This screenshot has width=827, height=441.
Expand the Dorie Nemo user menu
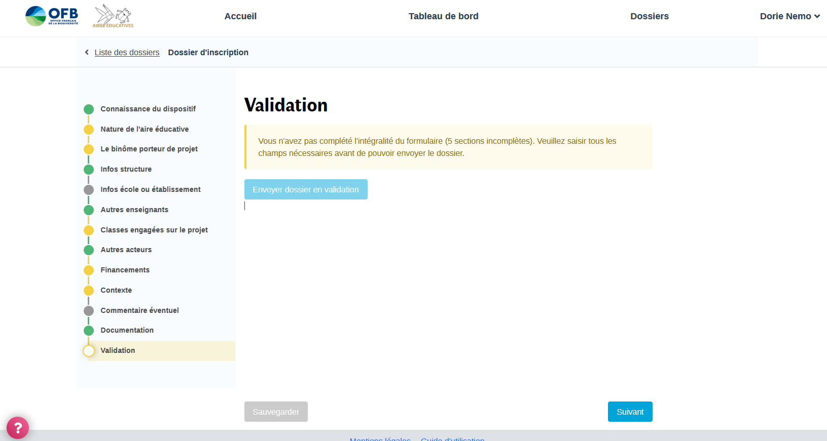(x=789, y=16)
